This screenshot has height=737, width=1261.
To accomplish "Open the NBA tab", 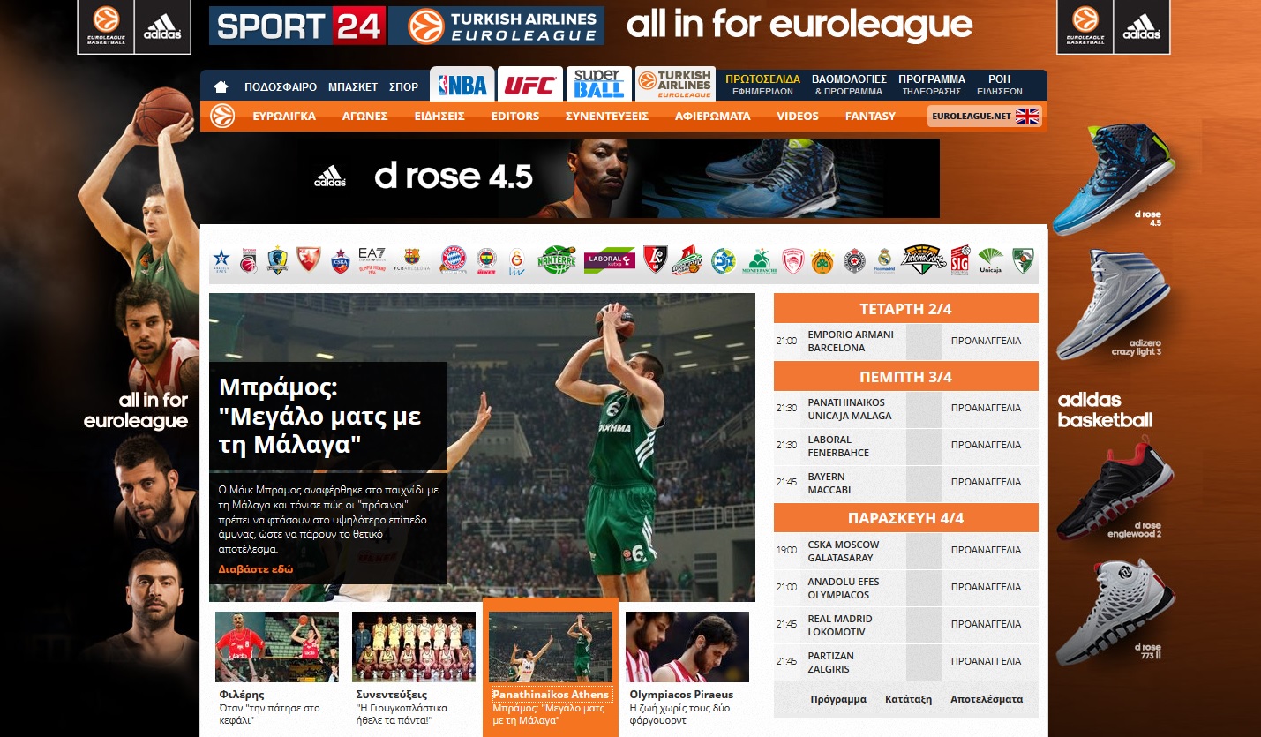I will [462, 84].
